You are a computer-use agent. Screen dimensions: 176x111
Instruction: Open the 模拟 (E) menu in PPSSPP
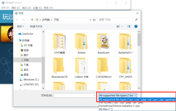(16, 8)
